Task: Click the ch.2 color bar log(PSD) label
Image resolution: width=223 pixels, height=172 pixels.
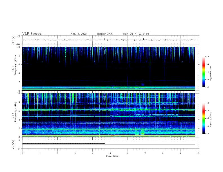Action: [211, 119]
